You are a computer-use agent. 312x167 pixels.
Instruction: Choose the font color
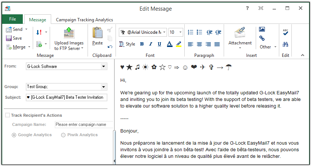point(170,44)
